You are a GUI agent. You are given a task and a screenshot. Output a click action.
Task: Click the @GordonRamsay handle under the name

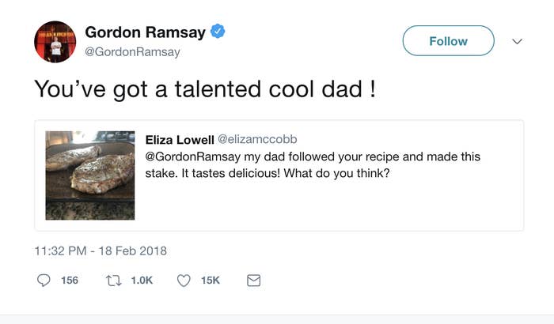132,52
